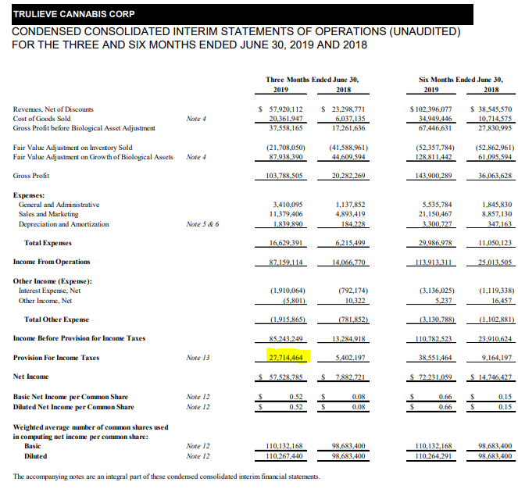Click the Net Income label

click(30, 377)
